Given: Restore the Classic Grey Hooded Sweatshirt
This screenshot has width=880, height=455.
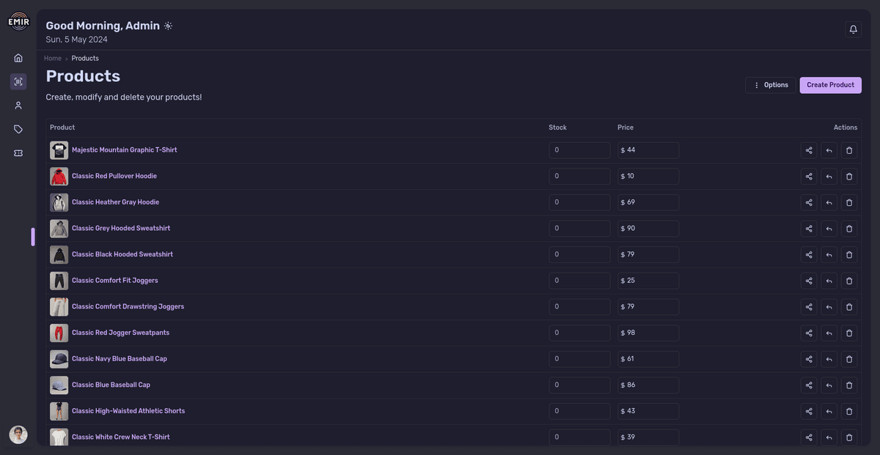Looking at the screenshot, I should [829, 228].
